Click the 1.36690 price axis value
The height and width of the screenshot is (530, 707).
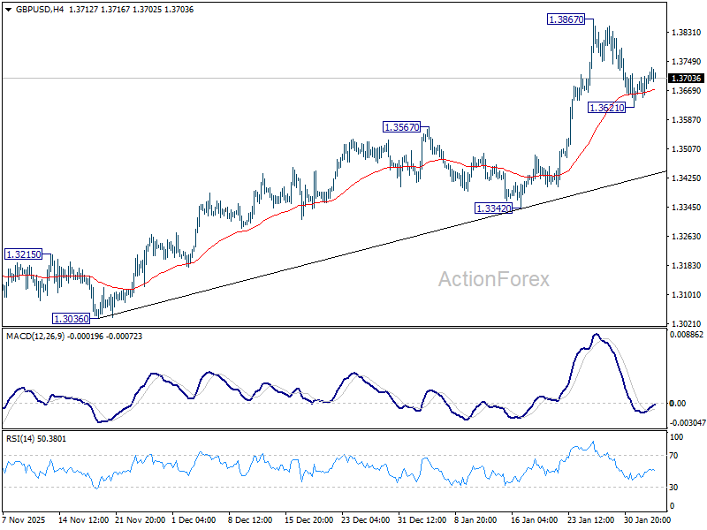(687, 91)
